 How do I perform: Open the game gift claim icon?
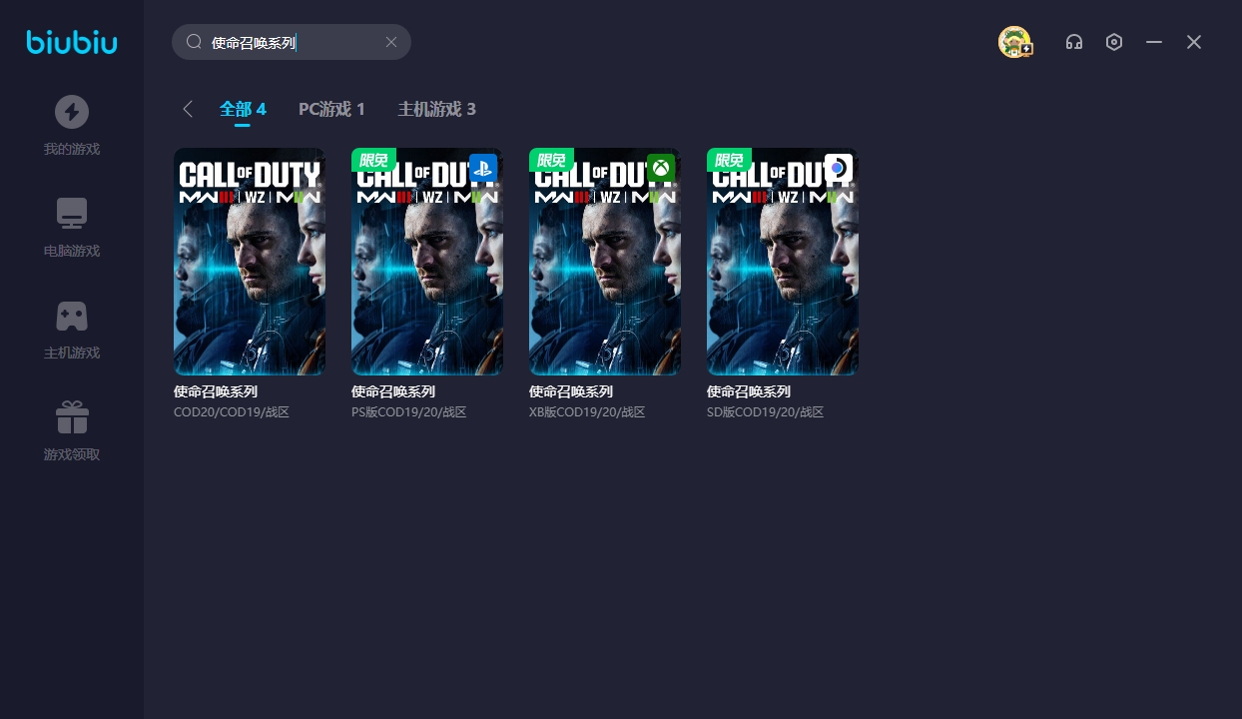[x=72, y=417]
